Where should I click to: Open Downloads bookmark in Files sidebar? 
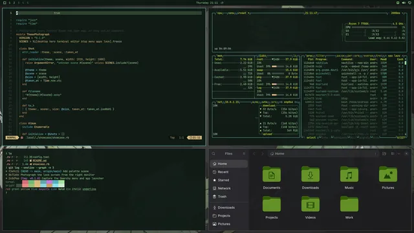coord(228,208)
